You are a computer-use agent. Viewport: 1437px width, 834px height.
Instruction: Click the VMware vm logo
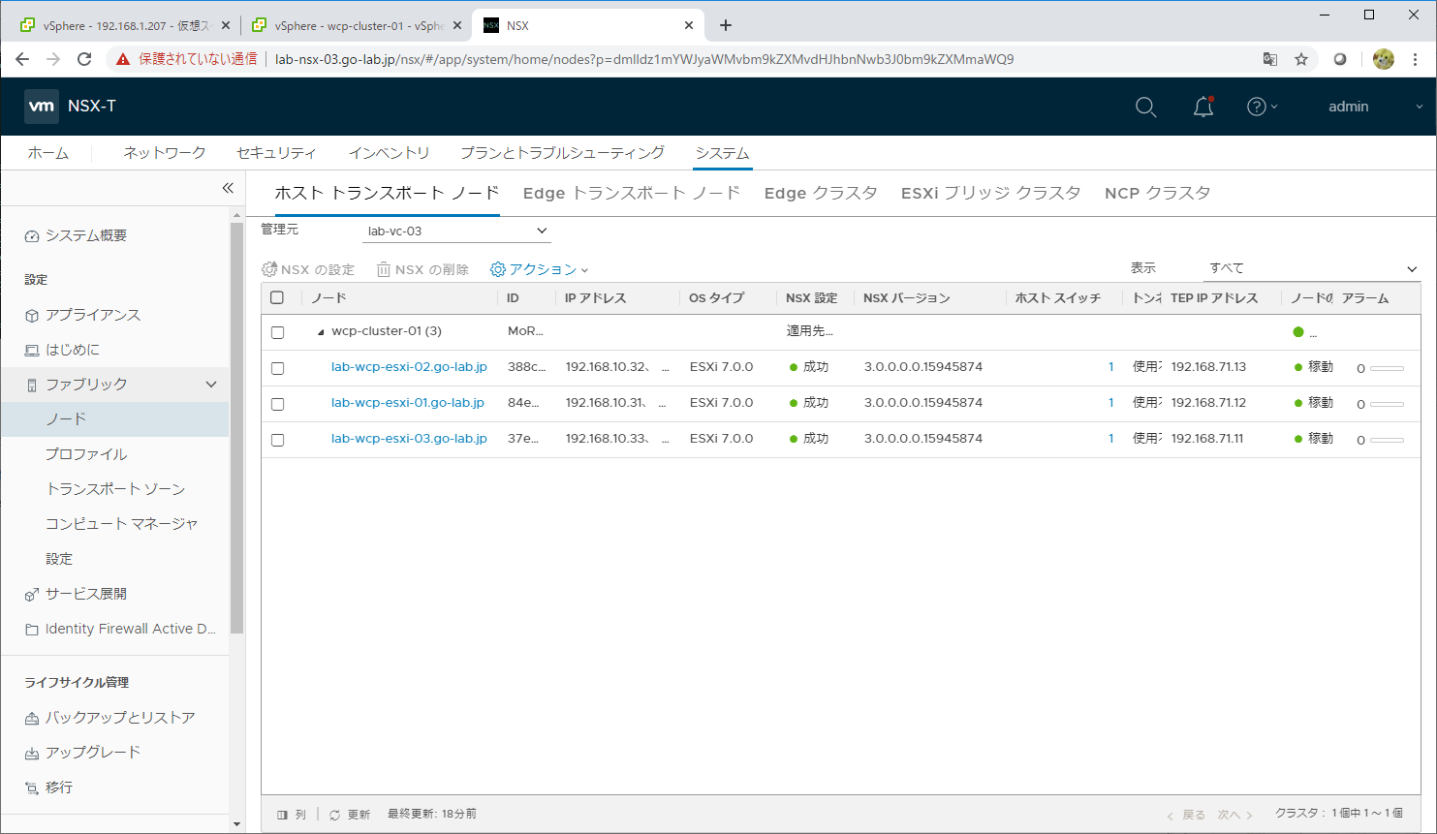pyautogui.click(x=42, y=107)
